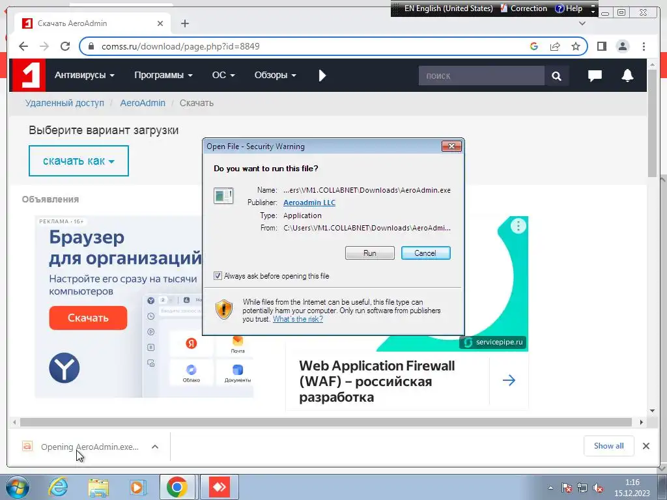Click the Chrome taskbar icon
Viewport: 667px width, 500px height.
pos(177,487)
